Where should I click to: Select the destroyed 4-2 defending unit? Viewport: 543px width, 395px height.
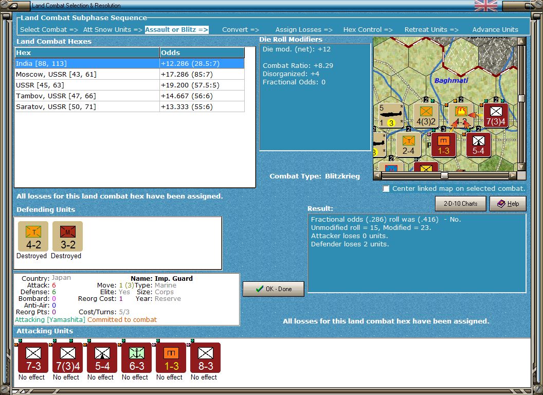click(x=33, y=236)
